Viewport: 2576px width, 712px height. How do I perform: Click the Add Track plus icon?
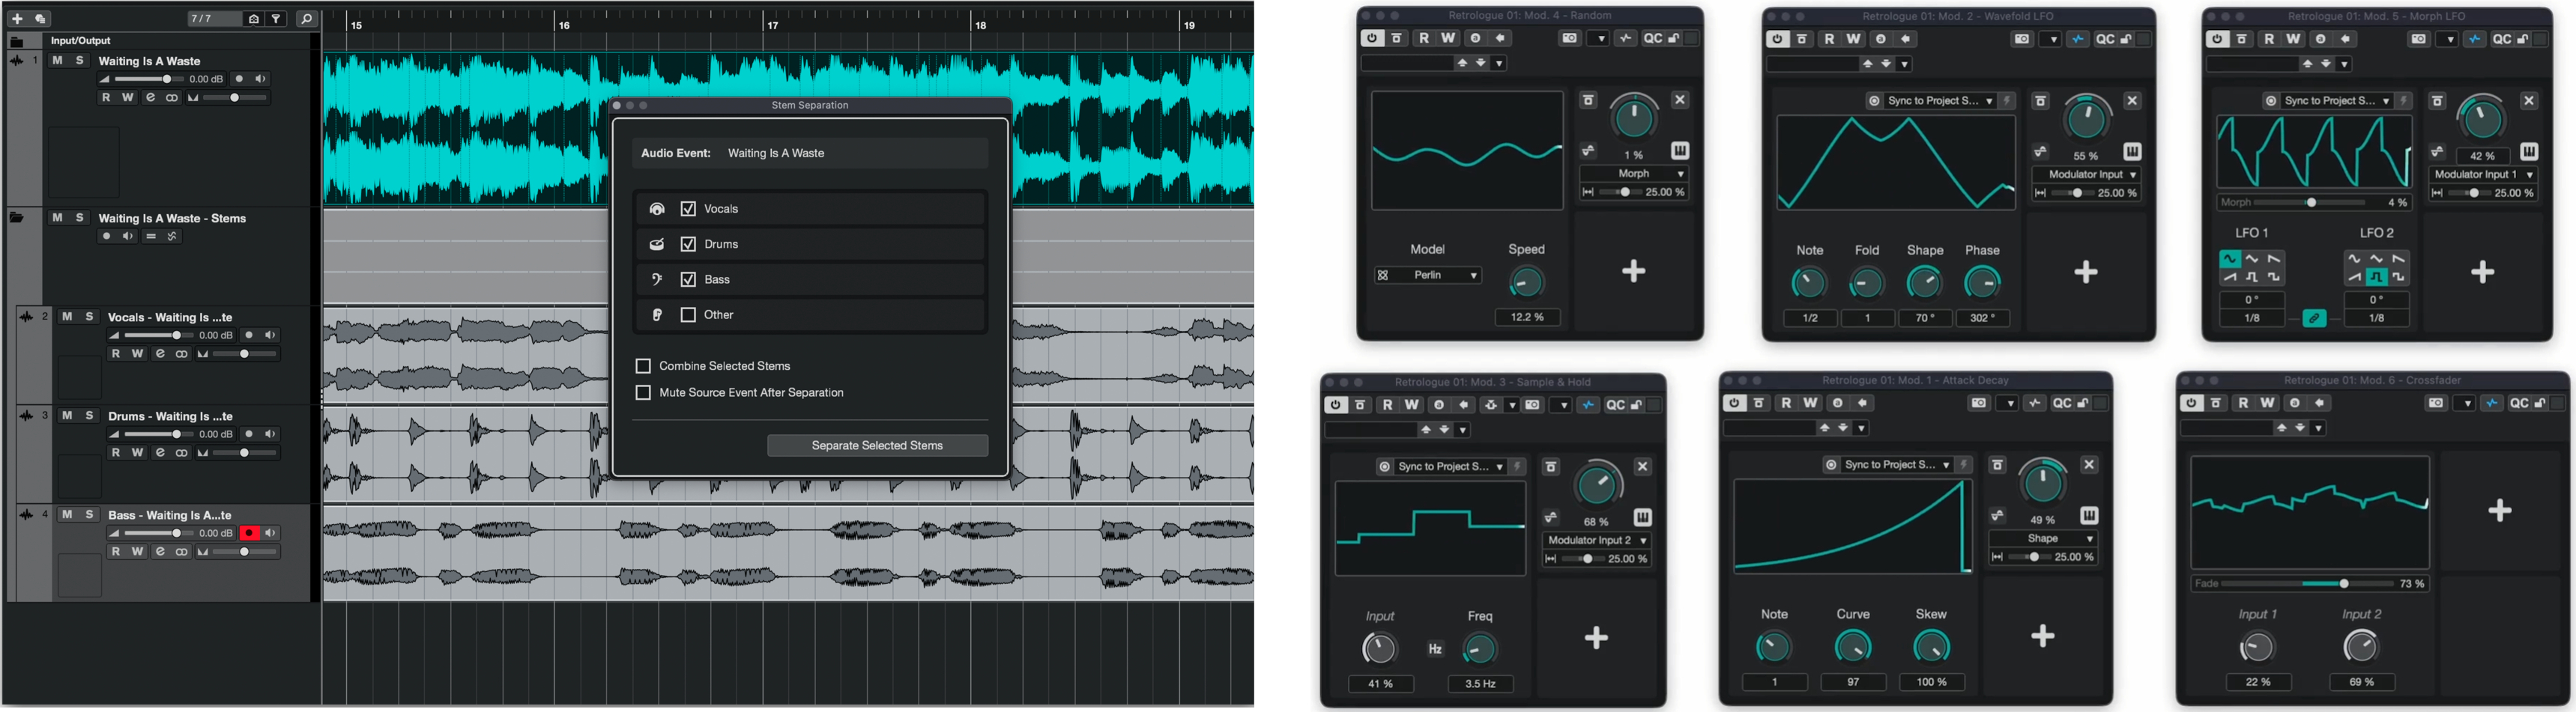pyautogui.click(x=17, y=19)
